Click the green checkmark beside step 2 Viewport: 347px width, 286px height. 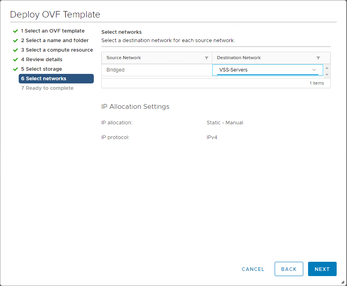pyautogui.click(x=16, y=41)
